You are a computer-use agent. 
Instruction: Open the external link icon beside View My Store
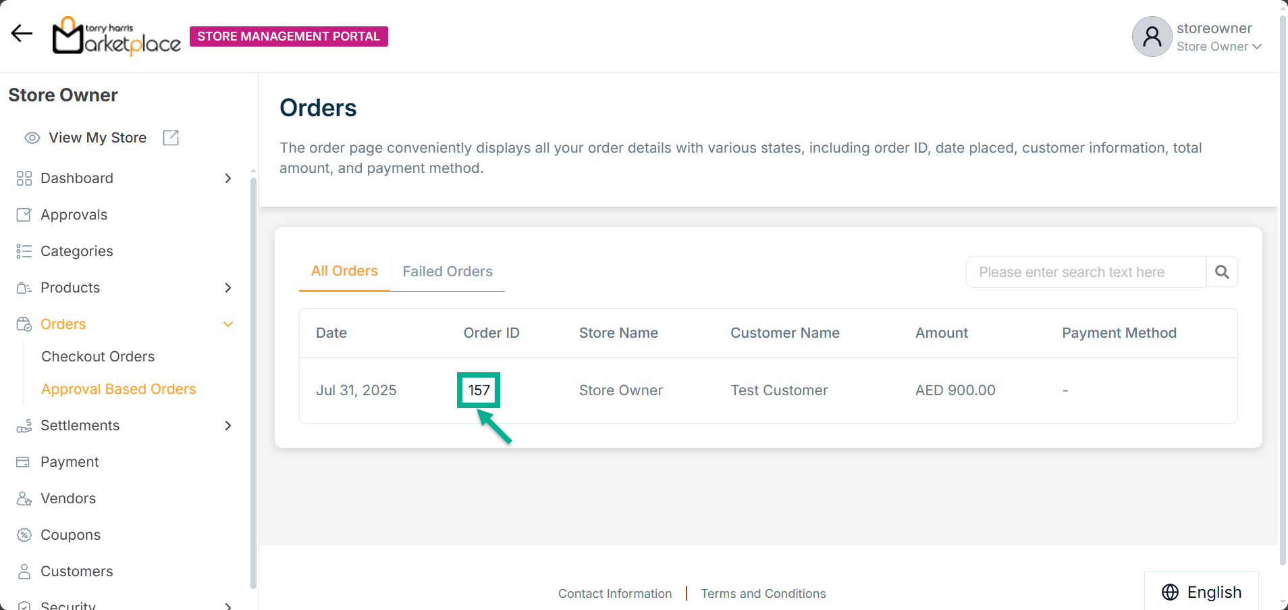(171, 138)
